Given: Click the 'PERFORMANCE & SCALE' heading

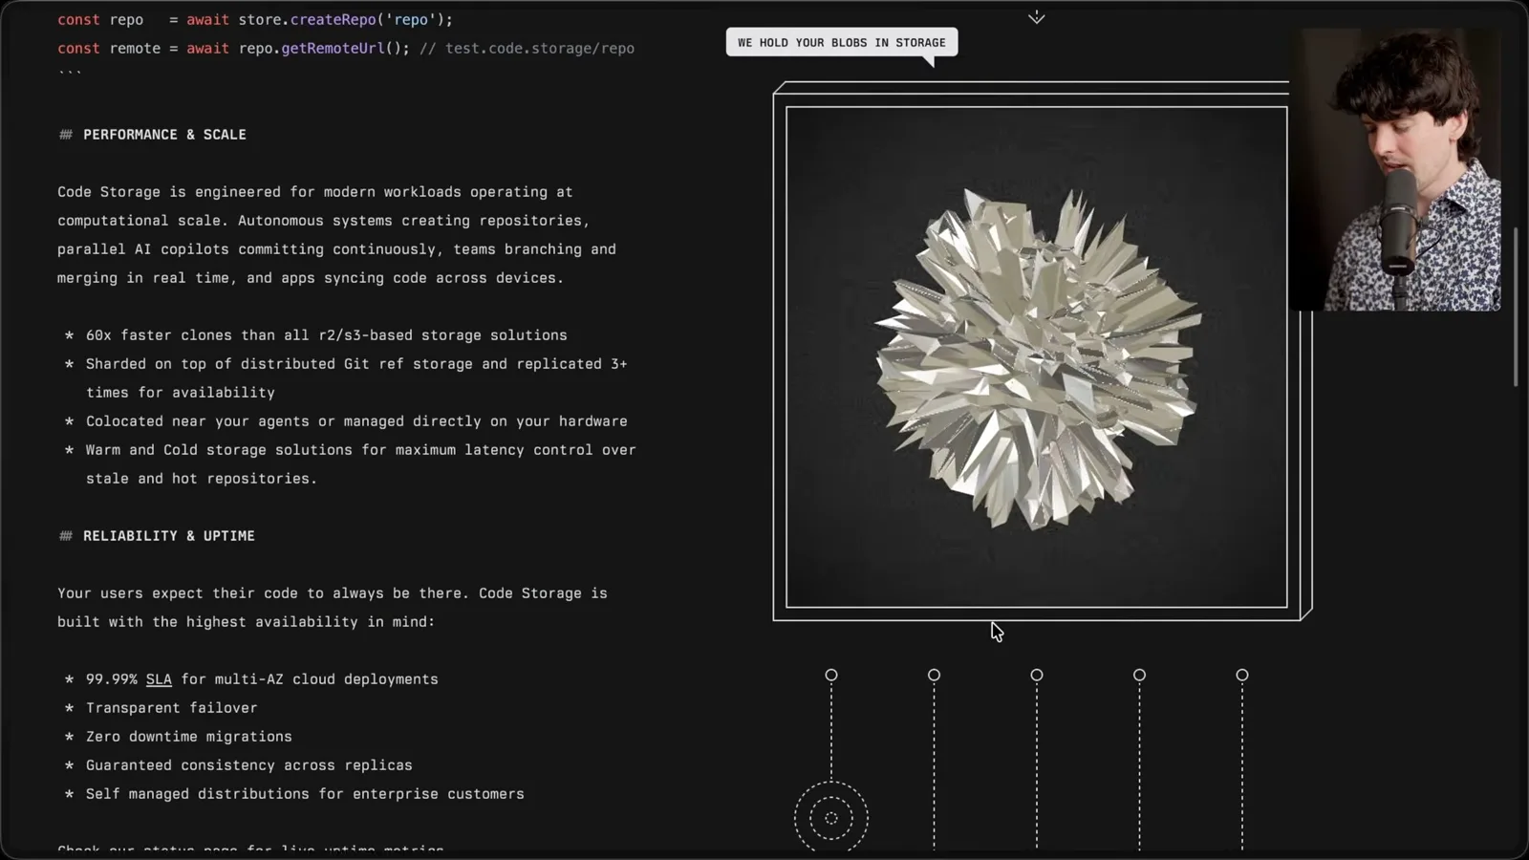Looking at the screenshot, I should pos(164,135).
